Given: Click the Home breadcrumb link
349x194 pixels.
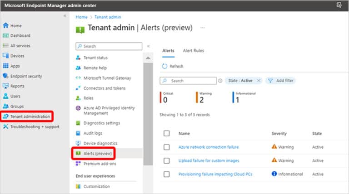Looking at the screenshot, I should coord(81,17).
